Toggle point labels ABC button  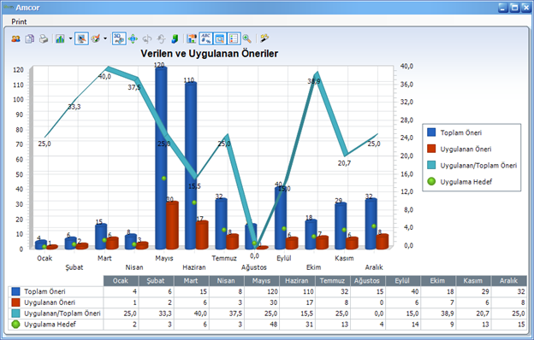pyautogui.click(x=205, y=38)
